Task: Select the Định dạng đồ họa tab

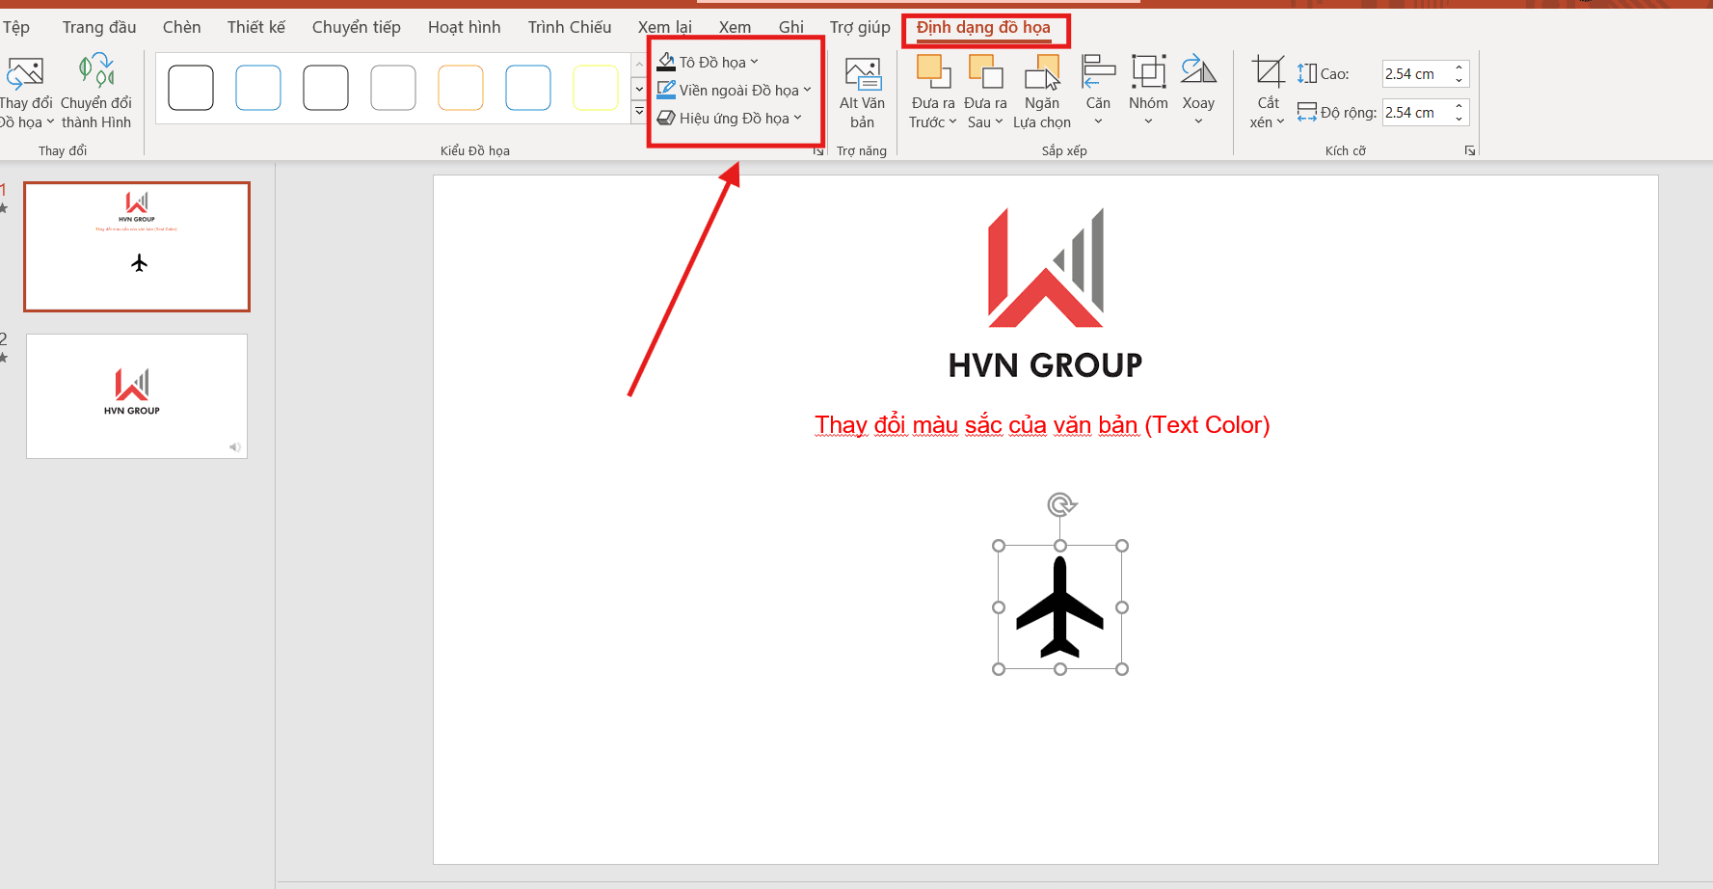Action: coord(983,27)
